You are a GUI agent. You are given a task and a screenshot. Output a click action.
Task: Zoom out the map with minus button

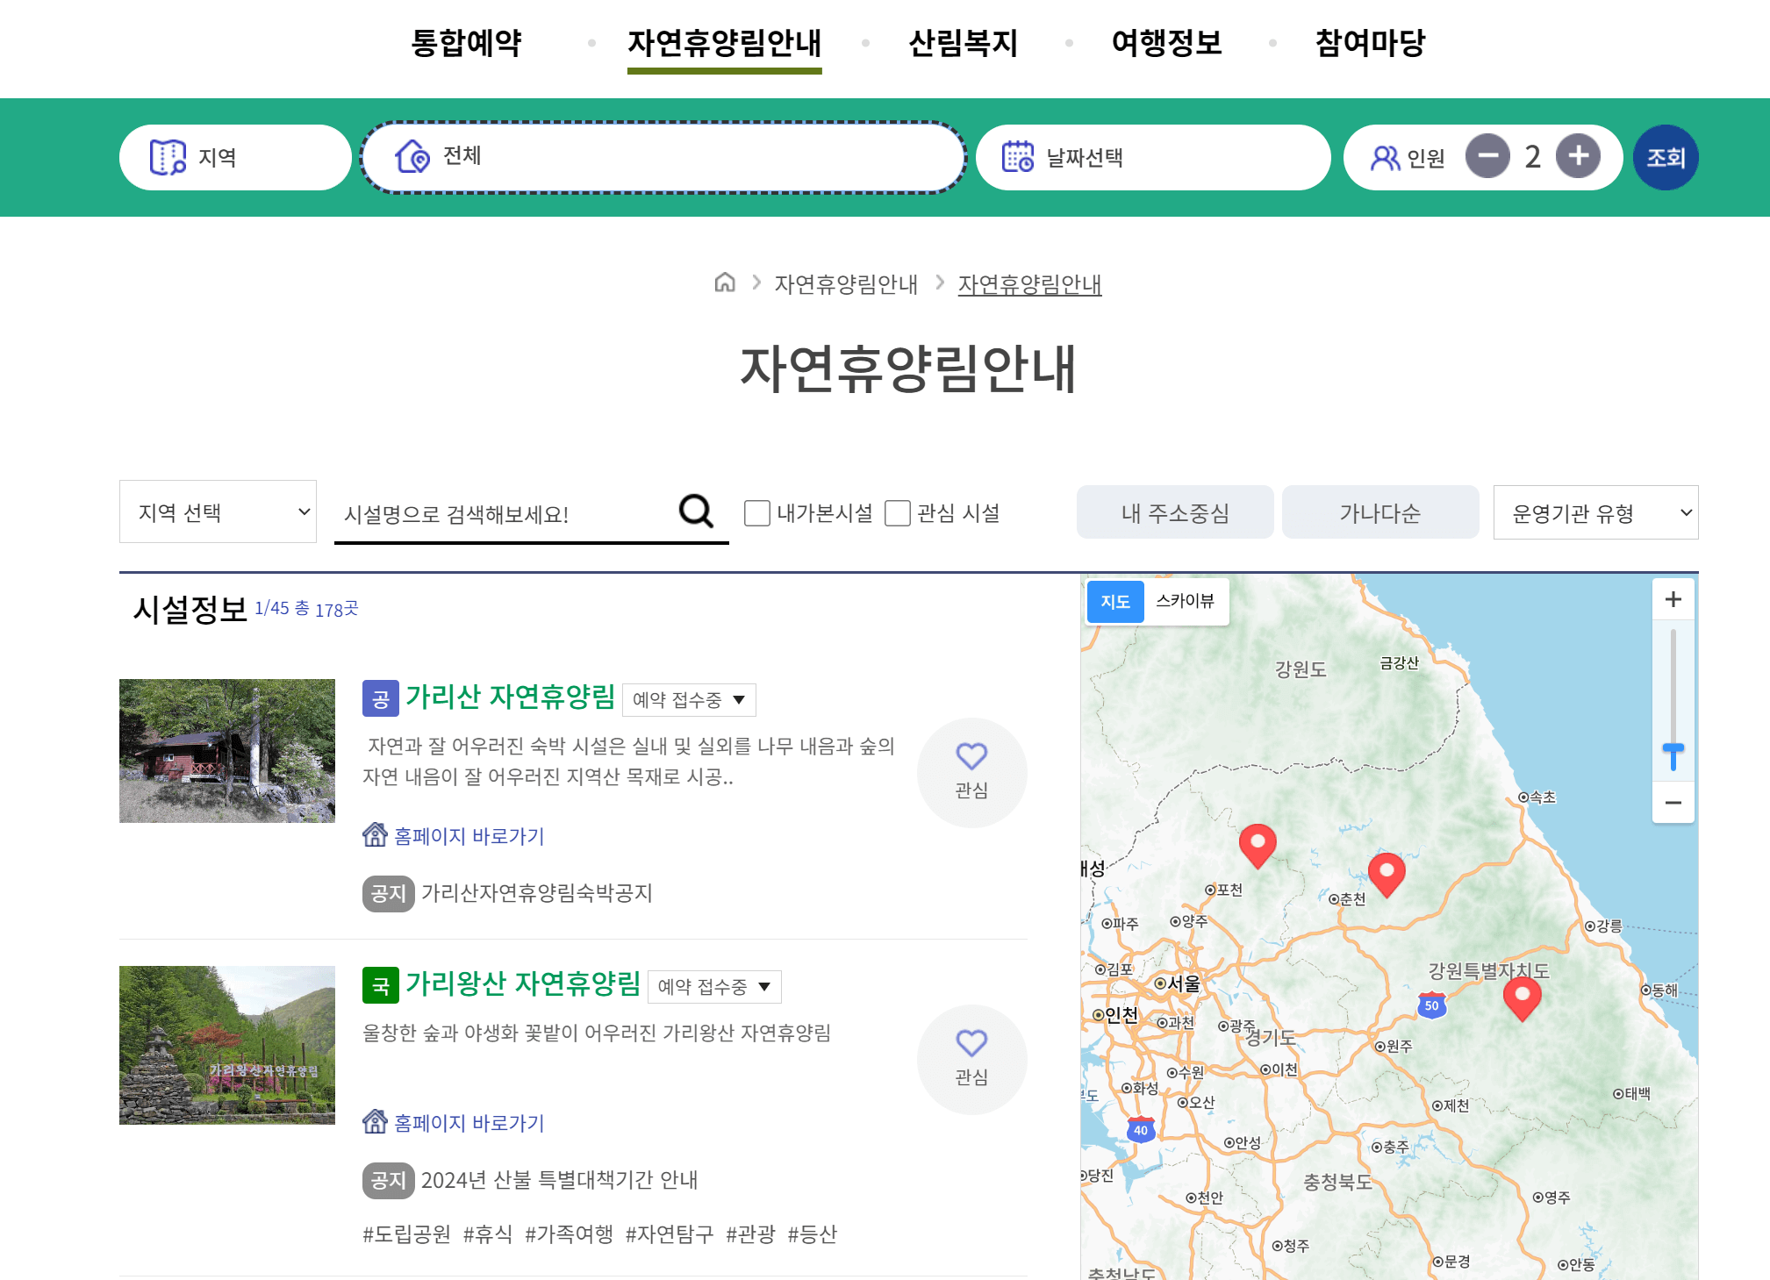point(1673,803)
